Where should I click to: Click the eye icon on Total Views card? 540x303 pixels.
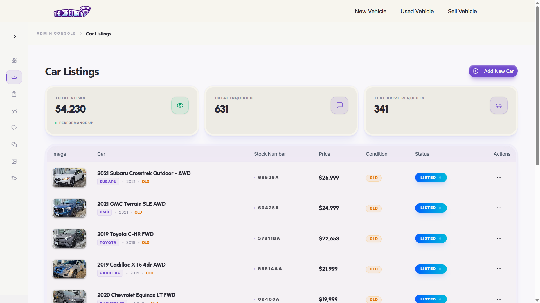pyautogui.click(x=180, y=105)
